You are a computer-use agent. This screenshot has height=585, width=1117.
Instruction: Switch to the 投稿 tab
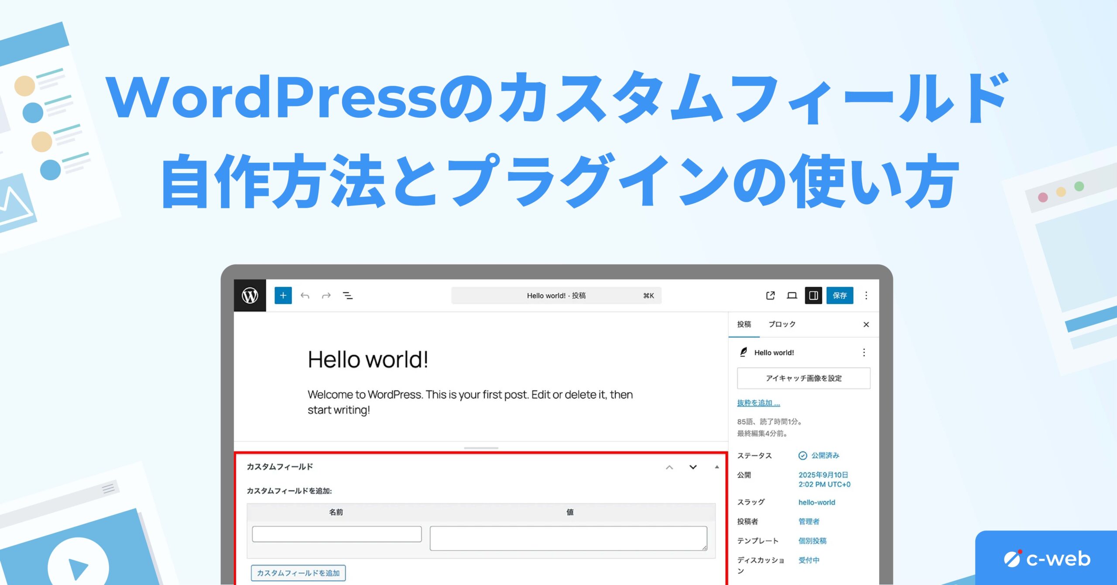744,324
